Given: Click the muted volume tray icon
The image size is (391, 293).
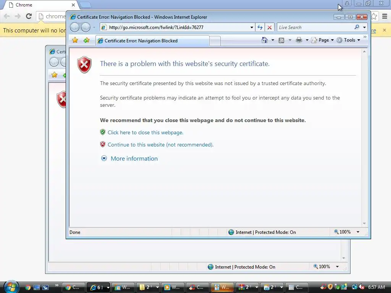Looking at the screenshot, I should click(362, 287).
